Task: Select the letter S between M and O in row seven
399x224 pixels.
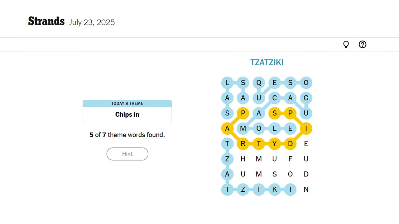Action: (x=275, y=174)
